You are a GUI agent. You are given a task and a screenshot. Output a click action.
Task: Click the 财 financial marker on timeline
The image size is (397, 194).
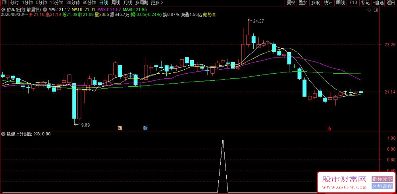(146, 128)
